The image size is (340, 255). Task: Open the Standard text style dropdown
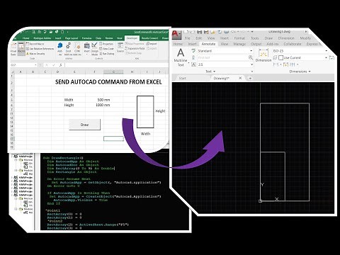(x=251, y=51)
